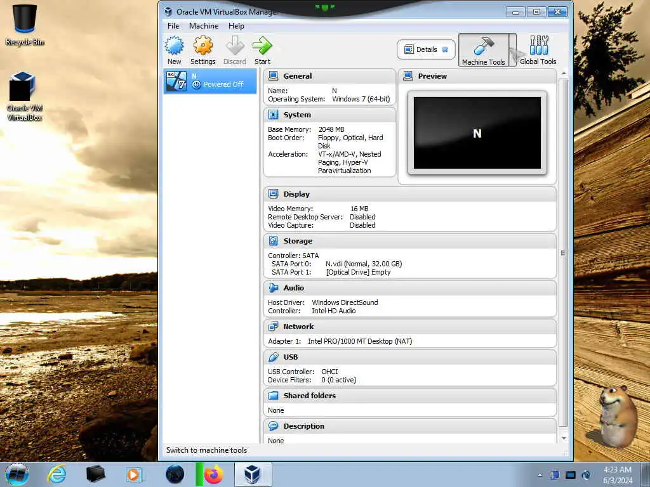Open the Windows Start orb
Image resolution: width=650 pixels, height=487 pixels.
17,474
